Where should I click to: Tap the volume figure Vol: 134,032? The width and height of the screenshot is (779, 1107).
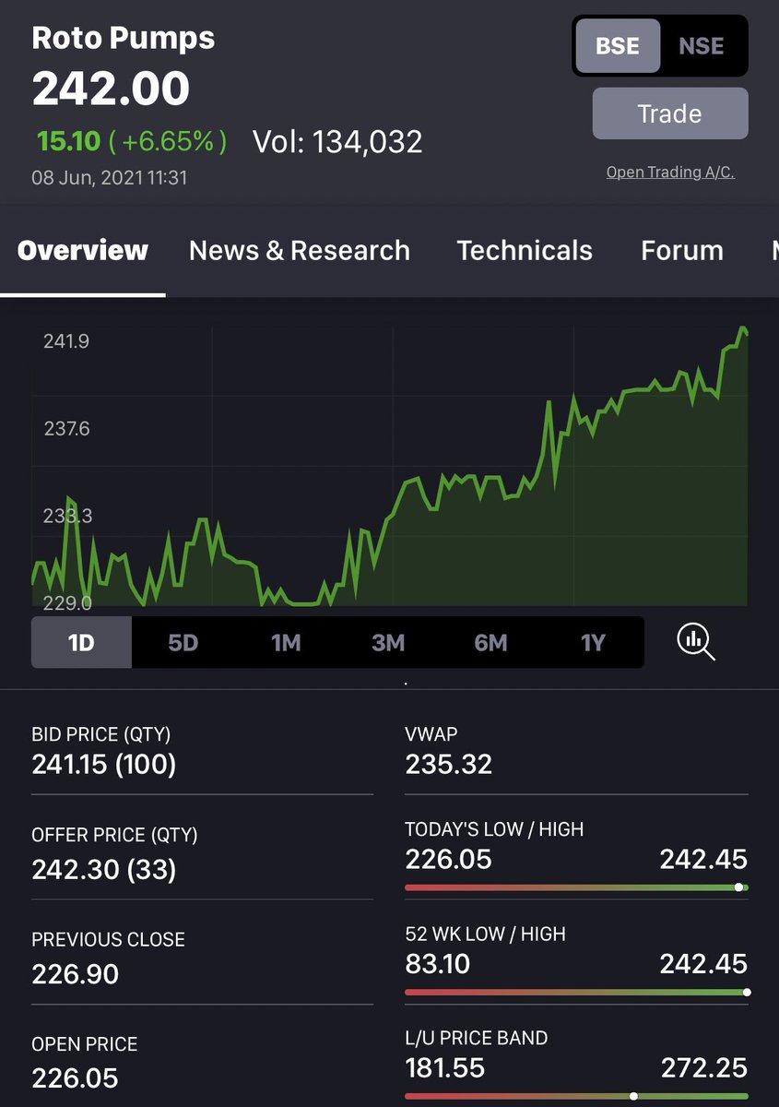(x=337, y=141)
